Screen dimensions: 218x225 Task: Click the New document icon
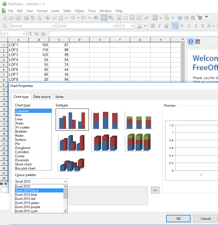click(x=5, y=18)
